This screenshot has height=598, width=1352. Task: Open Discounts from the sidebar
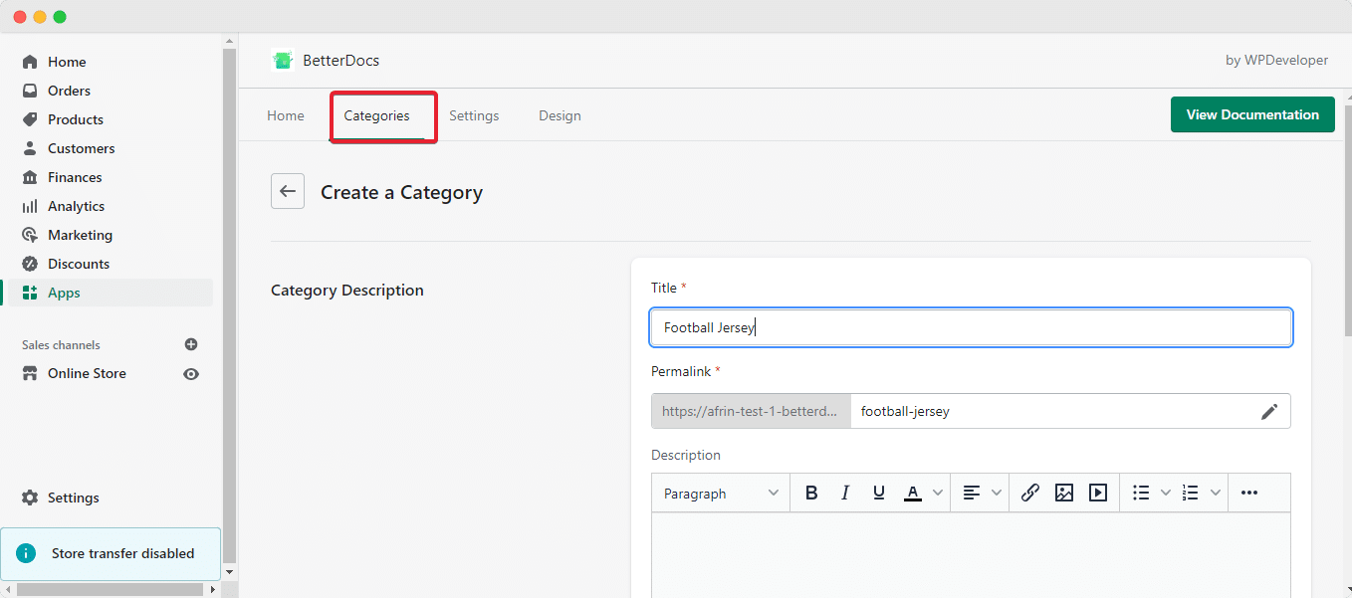click(77, 263)
